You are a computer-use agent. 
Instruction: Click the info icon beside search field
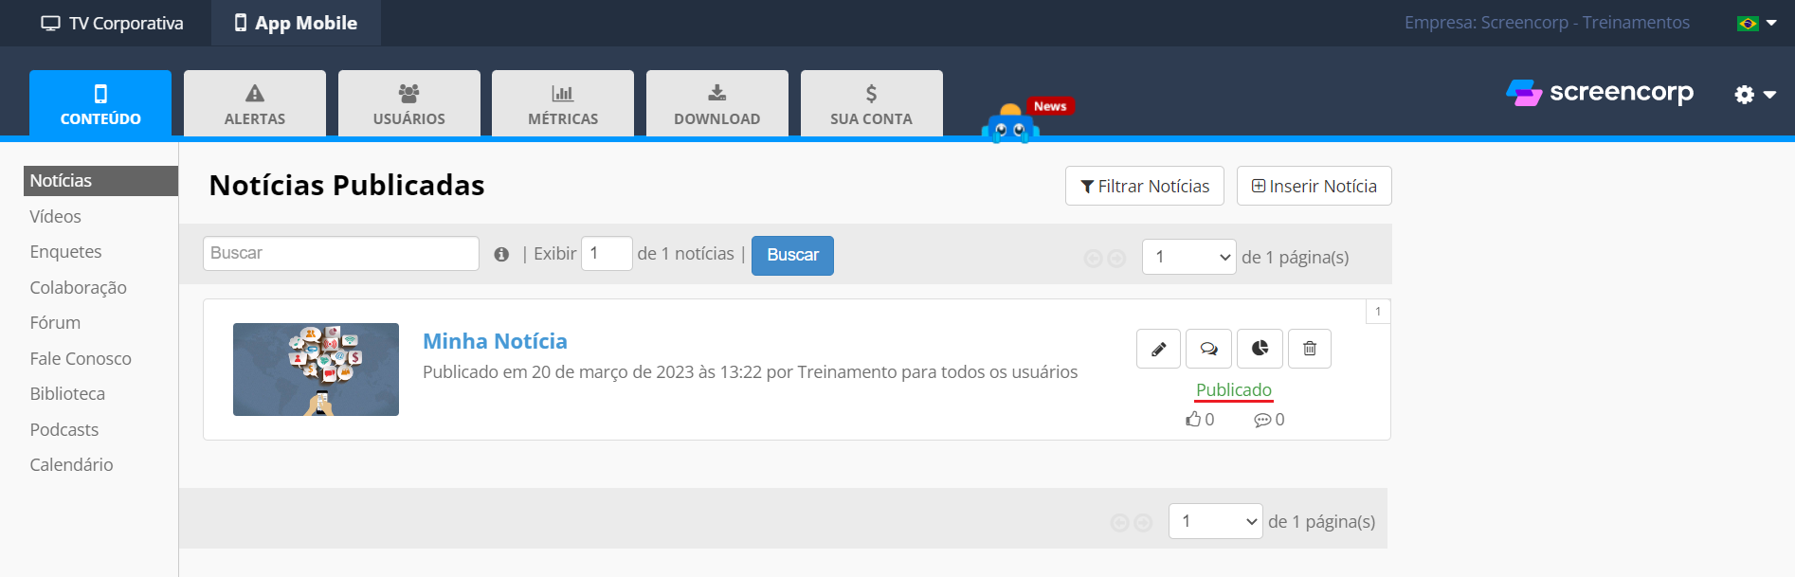point(501,254)
